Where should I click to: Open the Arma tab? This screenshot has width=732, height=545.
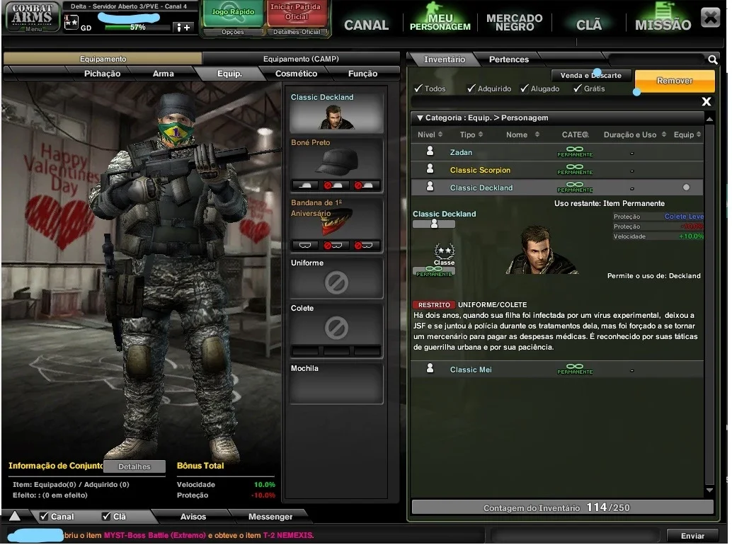pyautogui.click(x=163, y=74)
